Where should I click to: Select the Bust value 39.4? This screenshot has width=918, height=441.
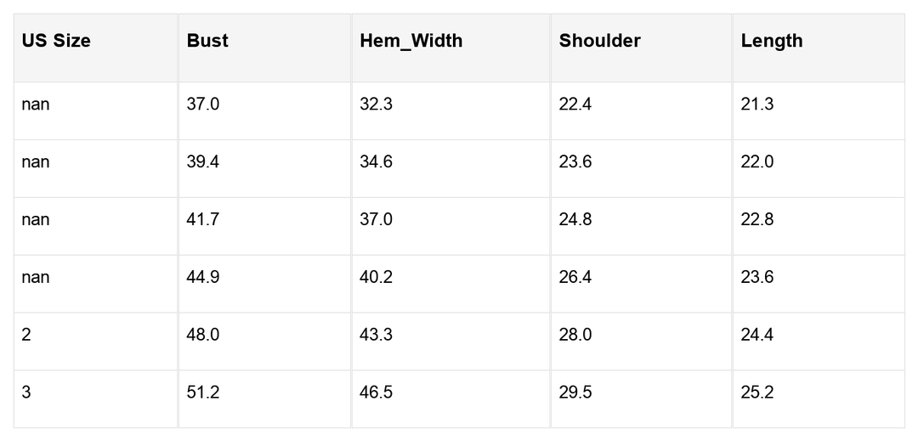click(203, 161)
